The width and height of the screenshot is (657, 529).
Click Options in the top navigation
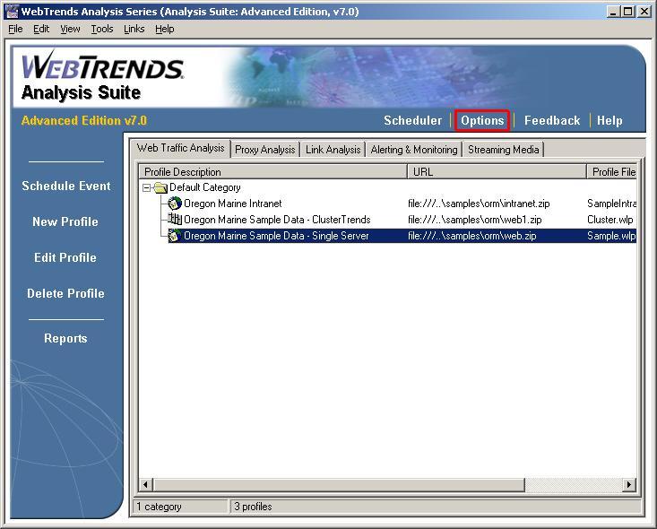pos(482,120)
